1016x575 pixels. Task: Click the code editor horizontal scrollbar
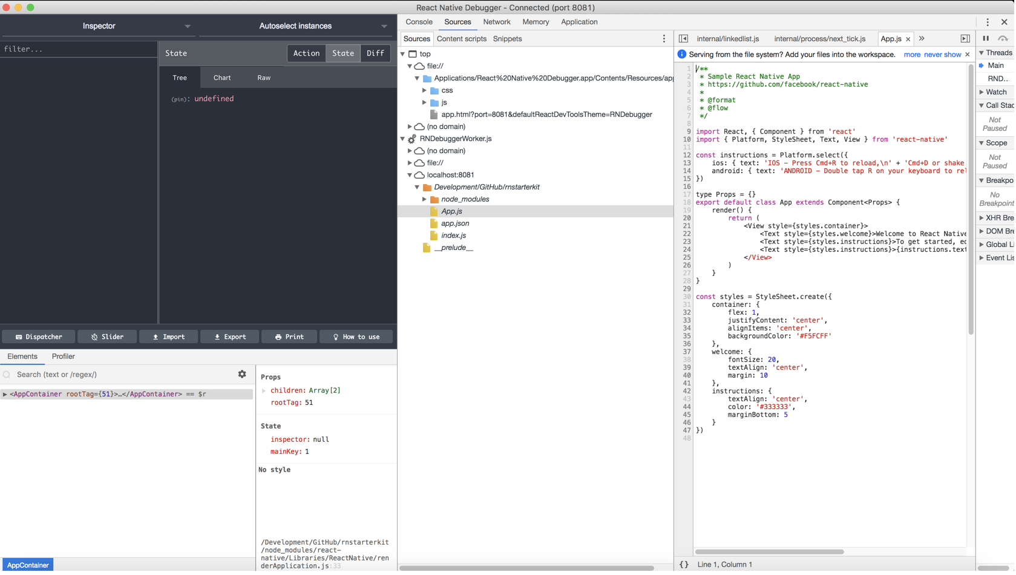click(x=769, y=551)
